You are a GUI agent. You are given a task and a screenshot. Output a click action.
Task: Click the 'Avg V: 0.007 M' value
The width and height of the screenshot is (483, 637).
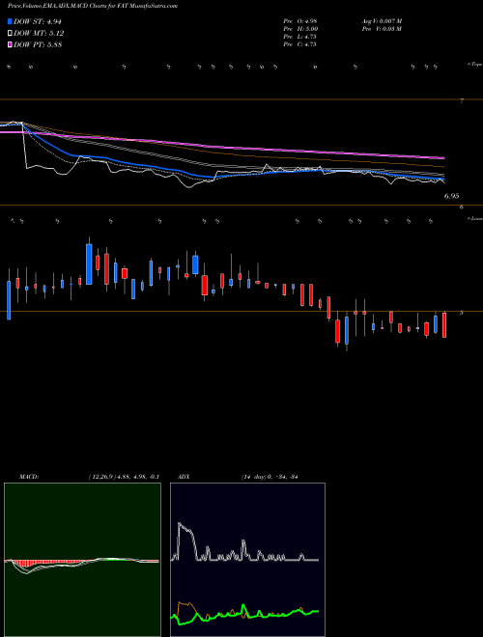coord(381,20)
